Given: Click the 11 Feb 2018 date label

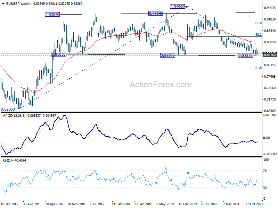Looking at the screenshot, I should [121, 204].
